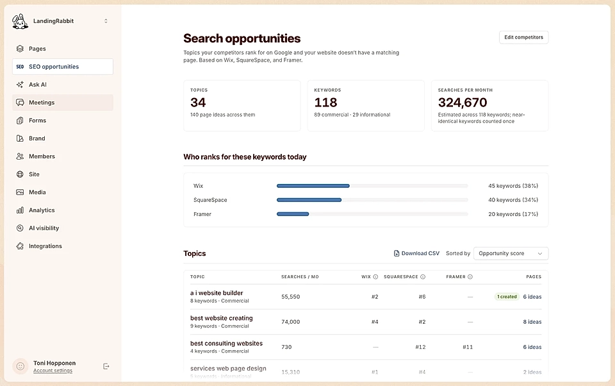Open Meetings from the sidebar
Viewport: 615px width, 386px height.
63,103
